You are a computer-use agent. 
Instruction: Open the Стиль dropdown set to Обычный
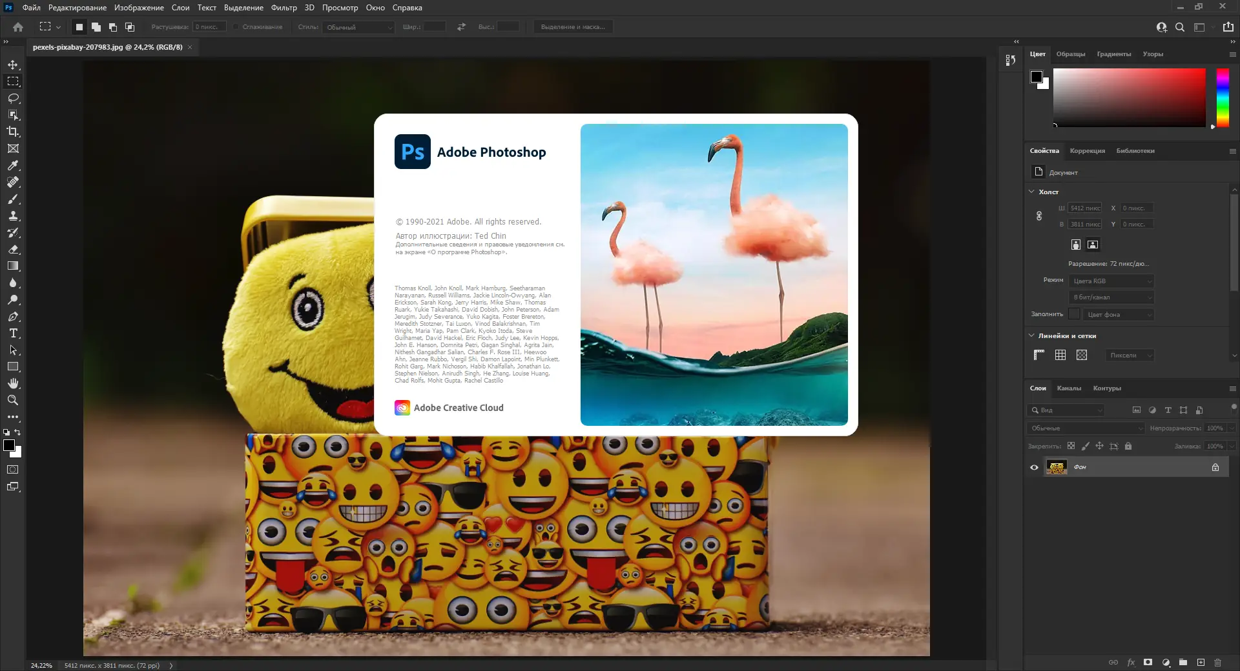(359, 27)
